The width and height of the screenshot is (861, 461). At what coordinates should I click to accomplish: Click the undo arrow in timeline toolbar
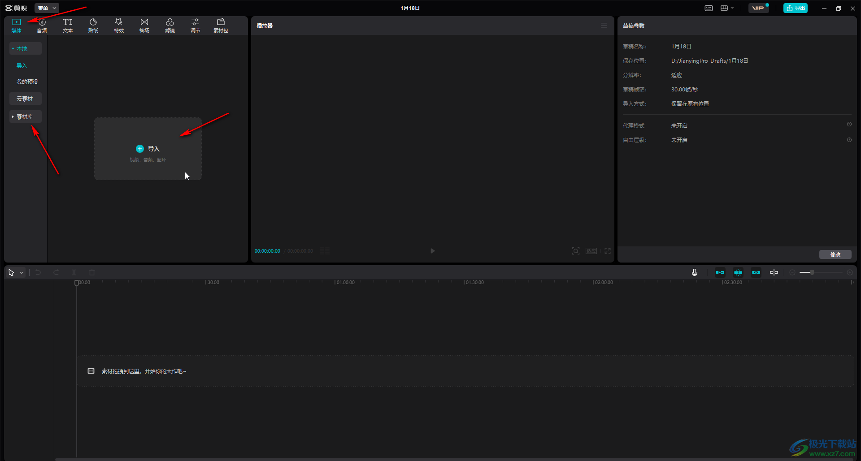[38, 272]
